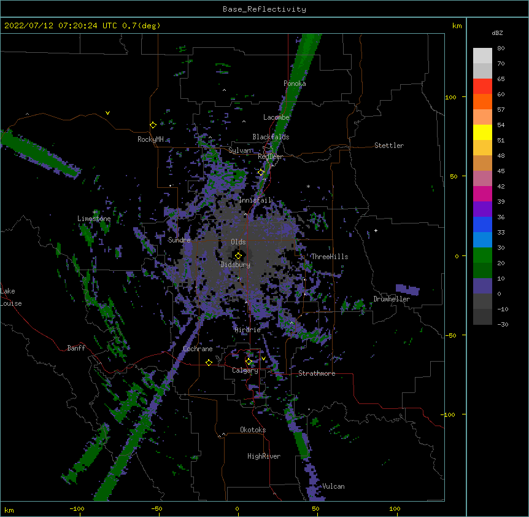Select the bright blue 36–33 dBZ legend swatch

click(482, 224)
